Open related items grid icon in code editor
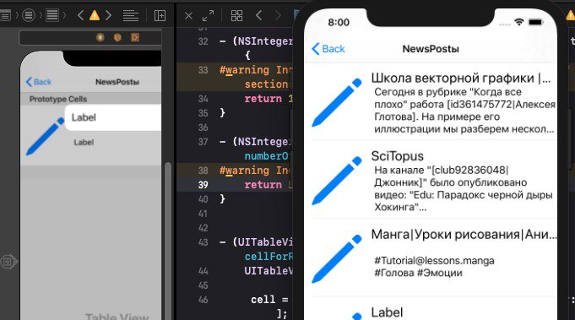 tap(236, 16)
